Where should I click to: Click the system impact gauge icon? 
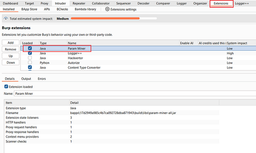6,19
